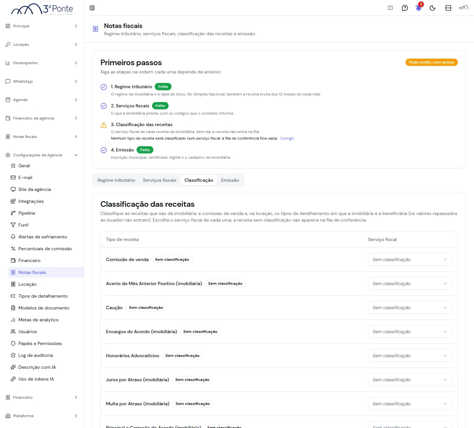Expand the Agenda menu section
This screenshot has width=474, height=428.
click(x=42, y=100)
